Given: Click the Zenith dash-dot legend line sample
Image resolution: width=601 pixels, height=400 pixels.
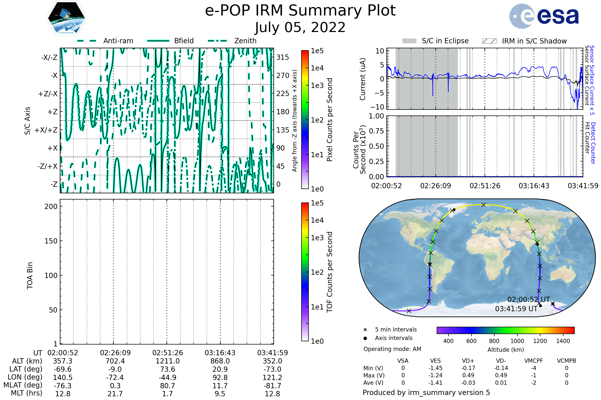Looking at the screenshot, I should click(x=217, y=41).
